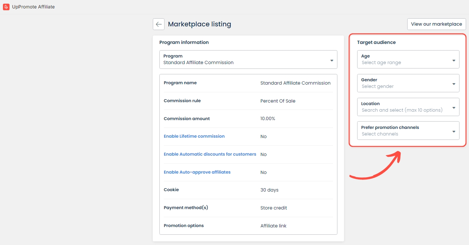
Task: Expand the Gender dropdown
Action: tap(408, 83)
